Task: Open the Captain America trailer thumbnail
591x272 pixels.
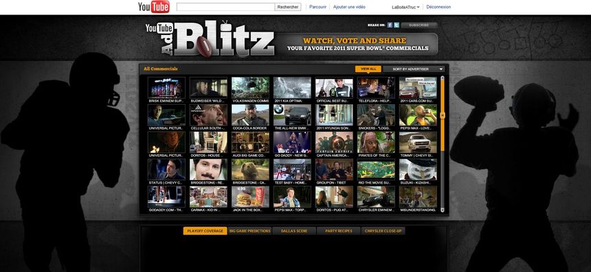Action: point(334,142)
